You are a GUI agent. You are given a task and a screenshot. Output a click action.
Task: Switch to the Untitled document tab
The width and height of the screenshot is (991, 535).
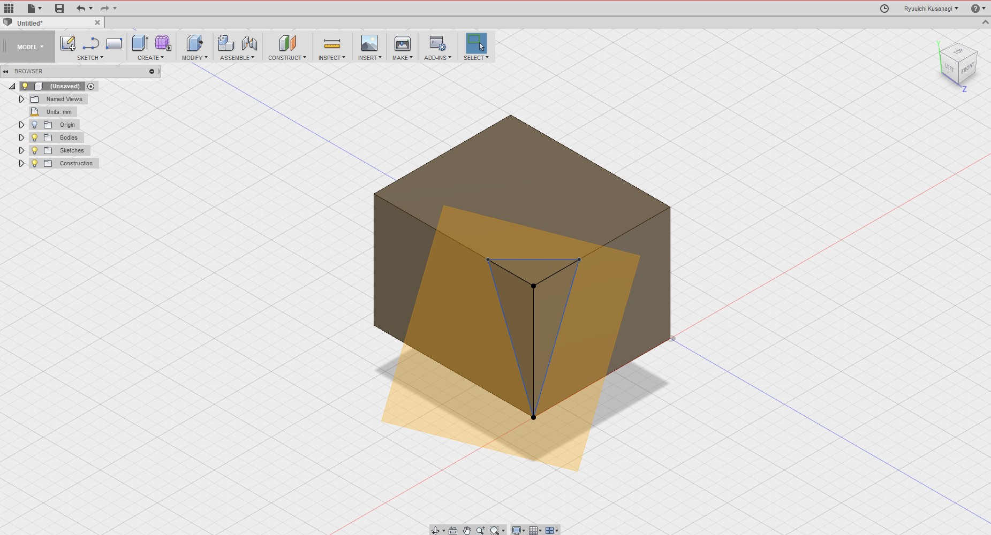click(x=29, y=22)
